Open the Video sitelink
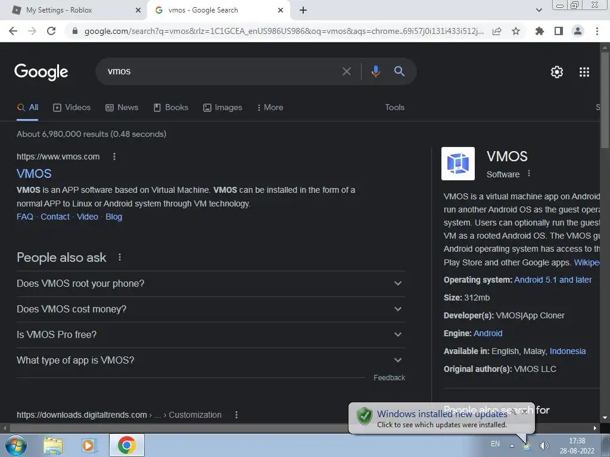610x457 pixels. [x=87, y=217]
